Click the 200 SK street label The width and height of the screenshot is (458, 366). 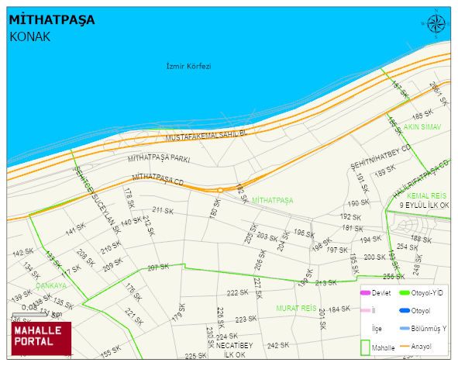tap(375, 257)
